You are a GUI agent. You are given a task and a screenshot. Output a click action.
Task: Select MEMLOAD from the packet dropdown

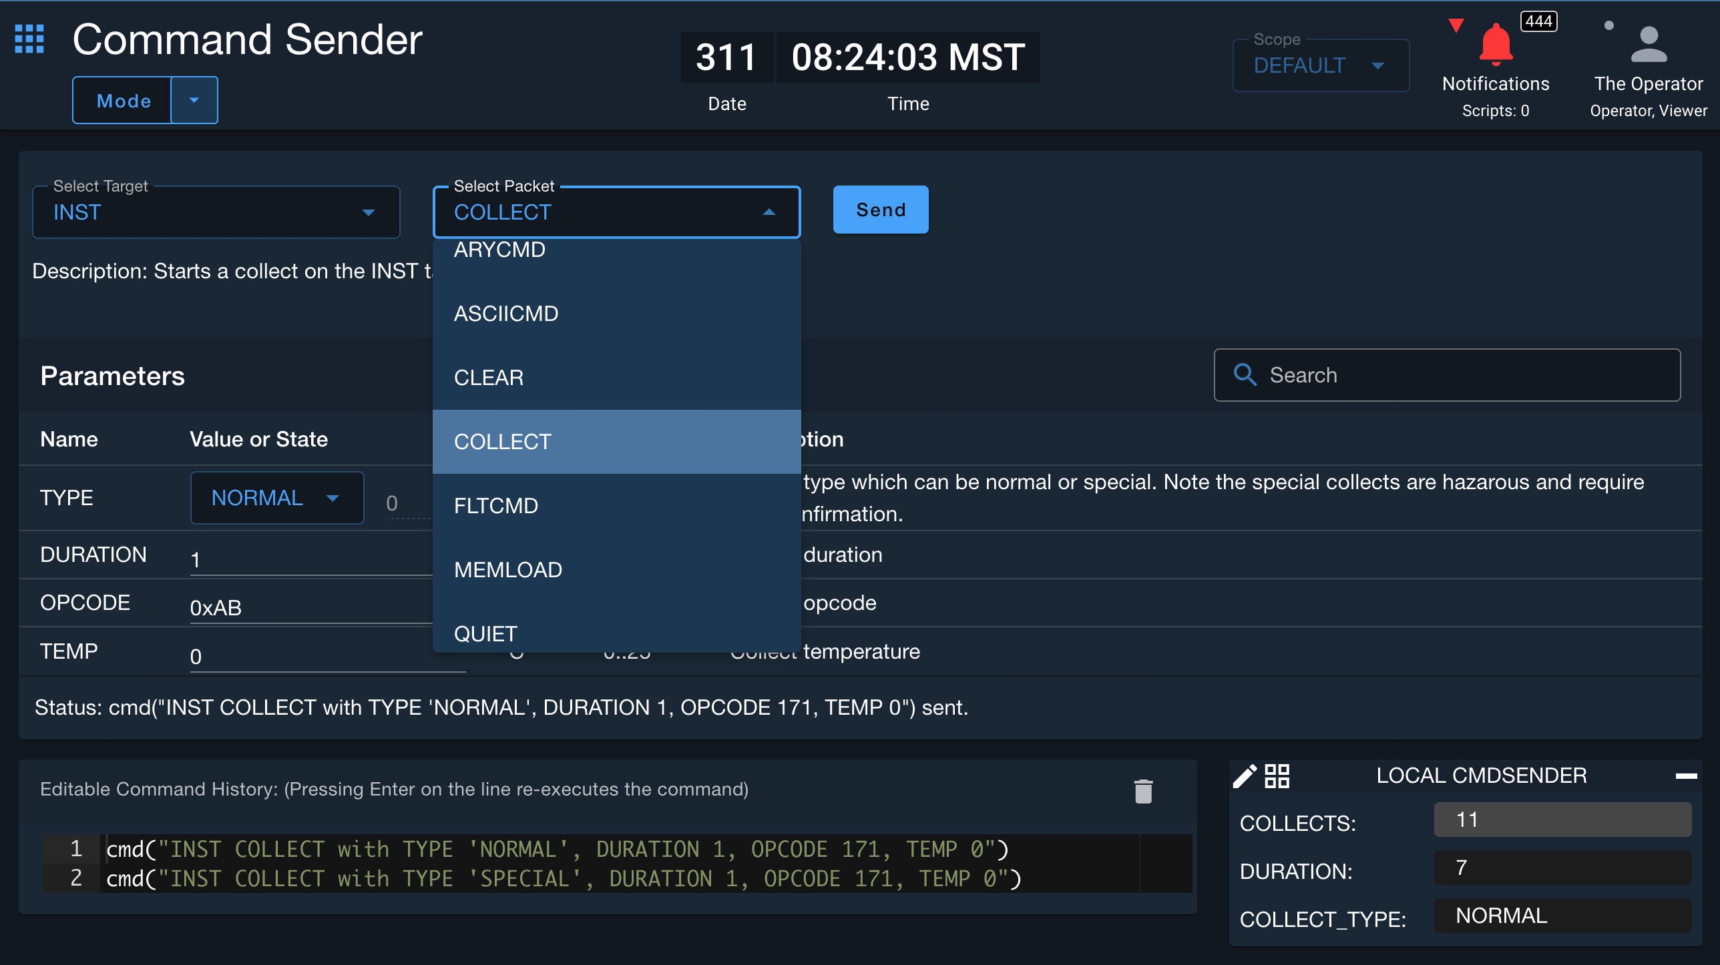pos(507,569)
